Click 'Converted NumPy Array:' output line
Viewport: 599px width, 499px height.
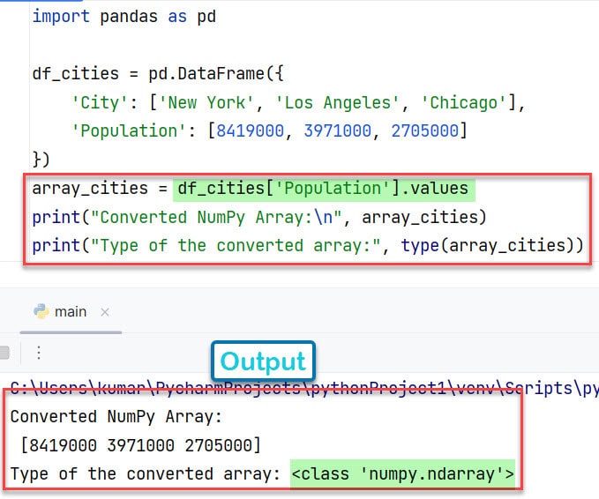116,416
